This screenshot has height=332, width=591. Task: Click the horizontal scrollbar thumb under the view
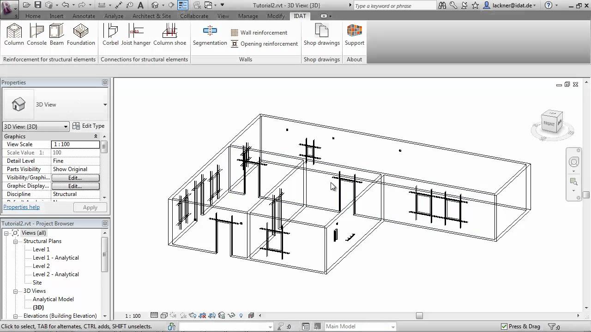coord(419,316)
